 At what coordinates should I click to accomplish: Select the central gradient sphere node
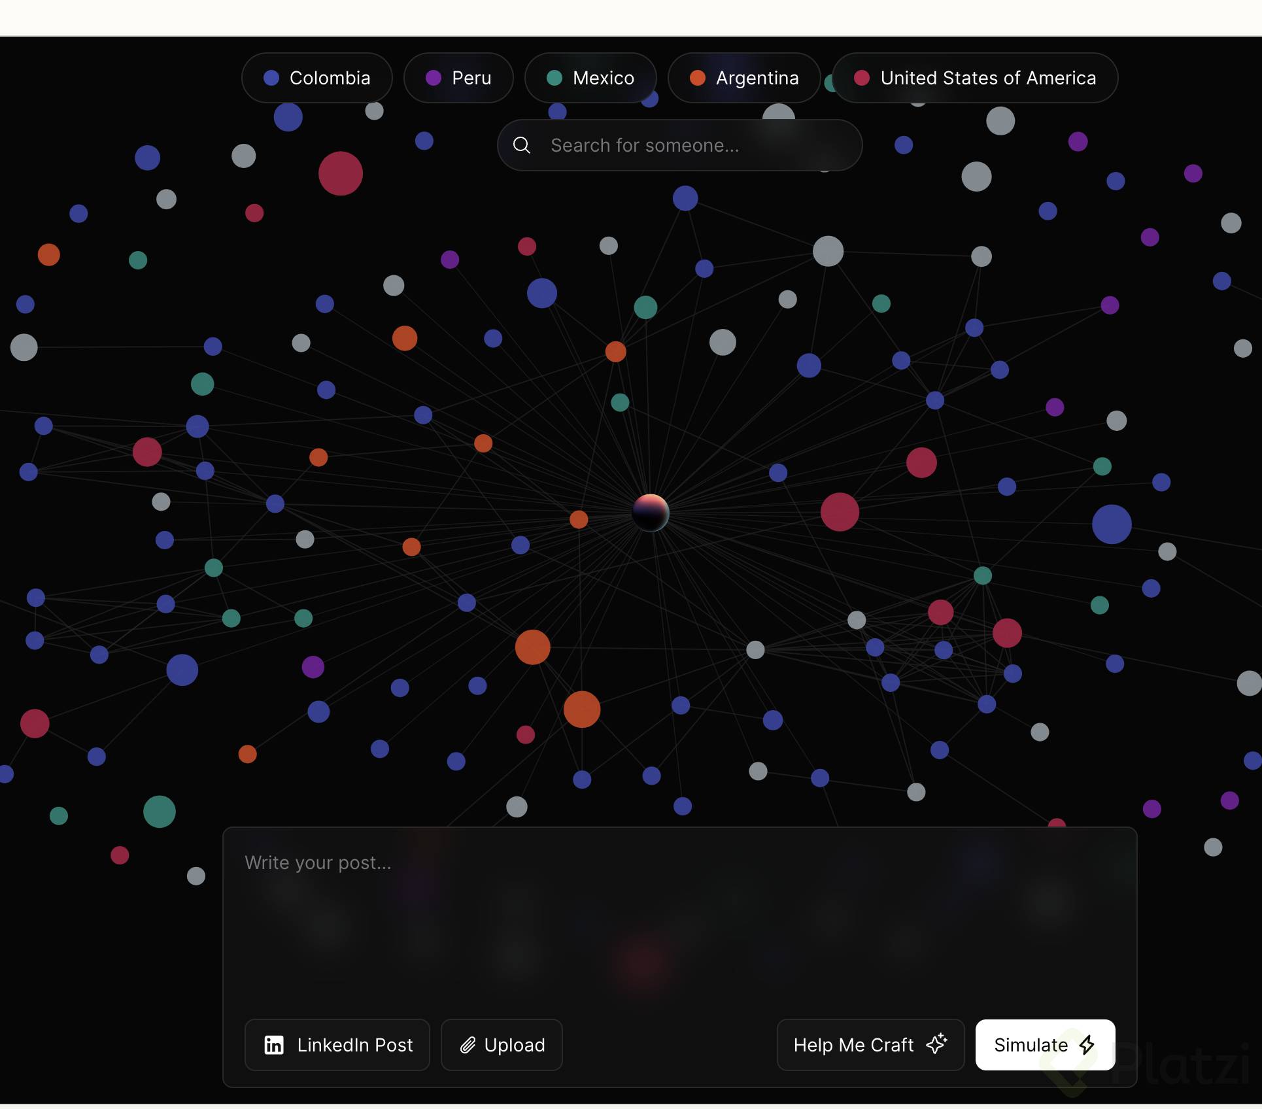pyautogui.click(x=651, y=513)
